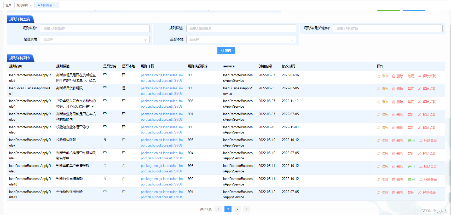Click 删除 for rule loanRemoteBusinessApplyRule5

(397, 115)
